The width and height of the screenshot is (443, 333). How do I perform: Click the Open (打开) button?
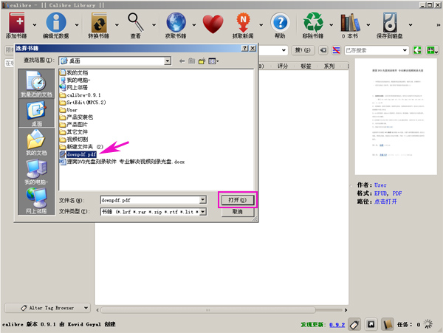pyautogui.click(x=237, y=200)
